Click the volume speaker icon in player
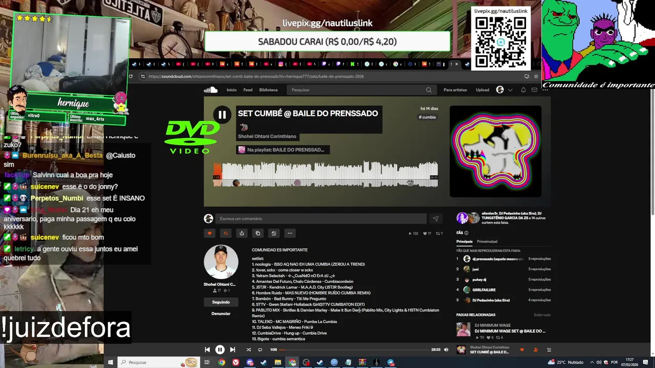The height and width of the screenshot is (368, 655). tap(446, 350)
